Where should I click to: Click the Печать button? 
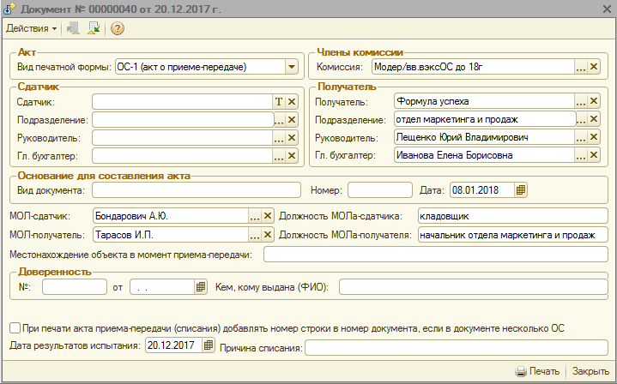tap(537, 372)
